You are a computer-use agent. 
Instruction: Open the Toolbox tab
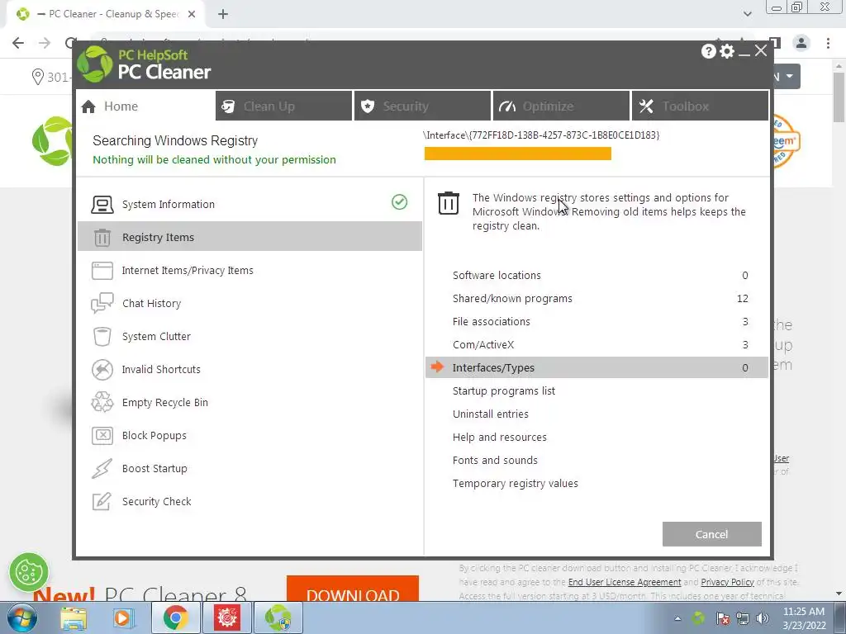coord(701,106)
